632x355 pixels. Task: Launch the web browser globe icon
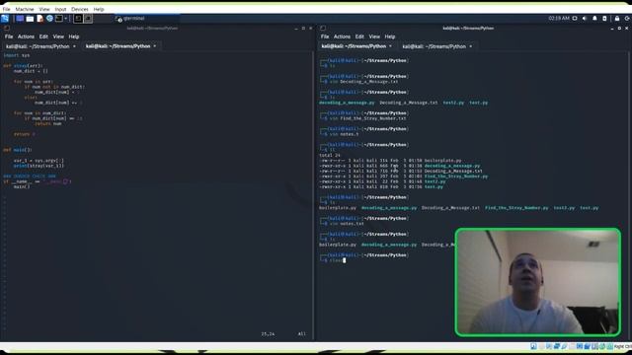click(x=49, y=18)
